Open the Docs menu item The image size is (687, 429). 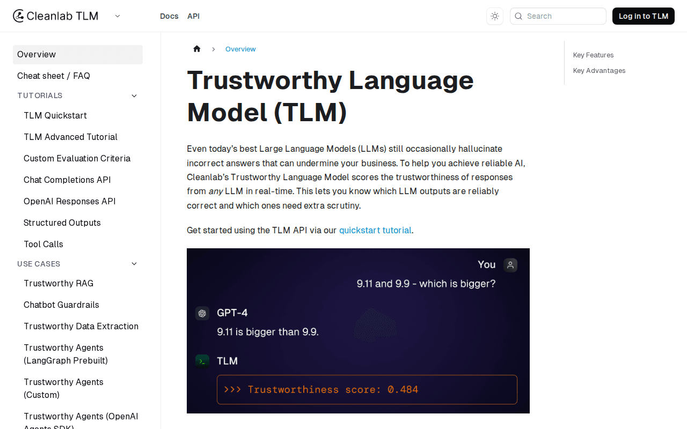point(169,16)
